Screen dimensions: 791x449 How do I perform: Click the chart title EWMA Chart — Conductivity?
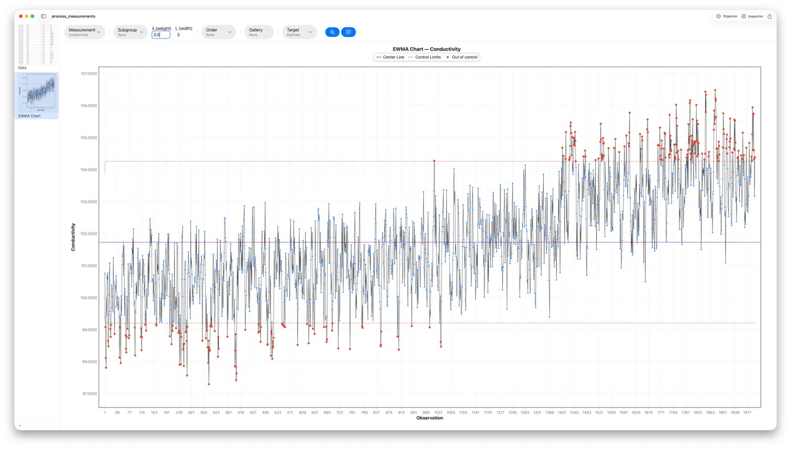pos(427,49)
